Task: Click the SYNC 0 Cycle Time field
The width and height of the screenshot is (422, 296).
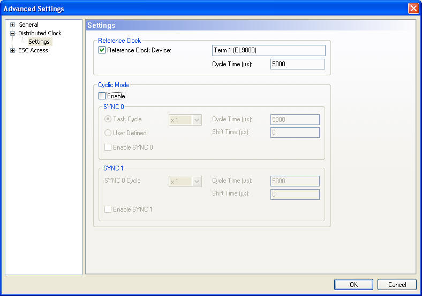Action: click(x=295, y=120)
